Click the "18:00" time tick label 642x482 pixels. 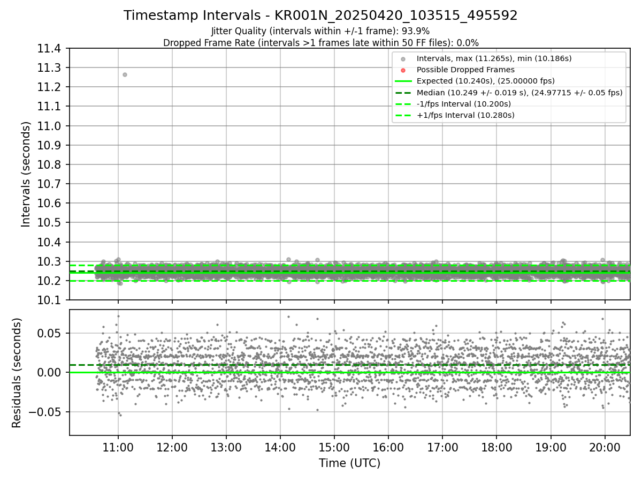point(496,447)
